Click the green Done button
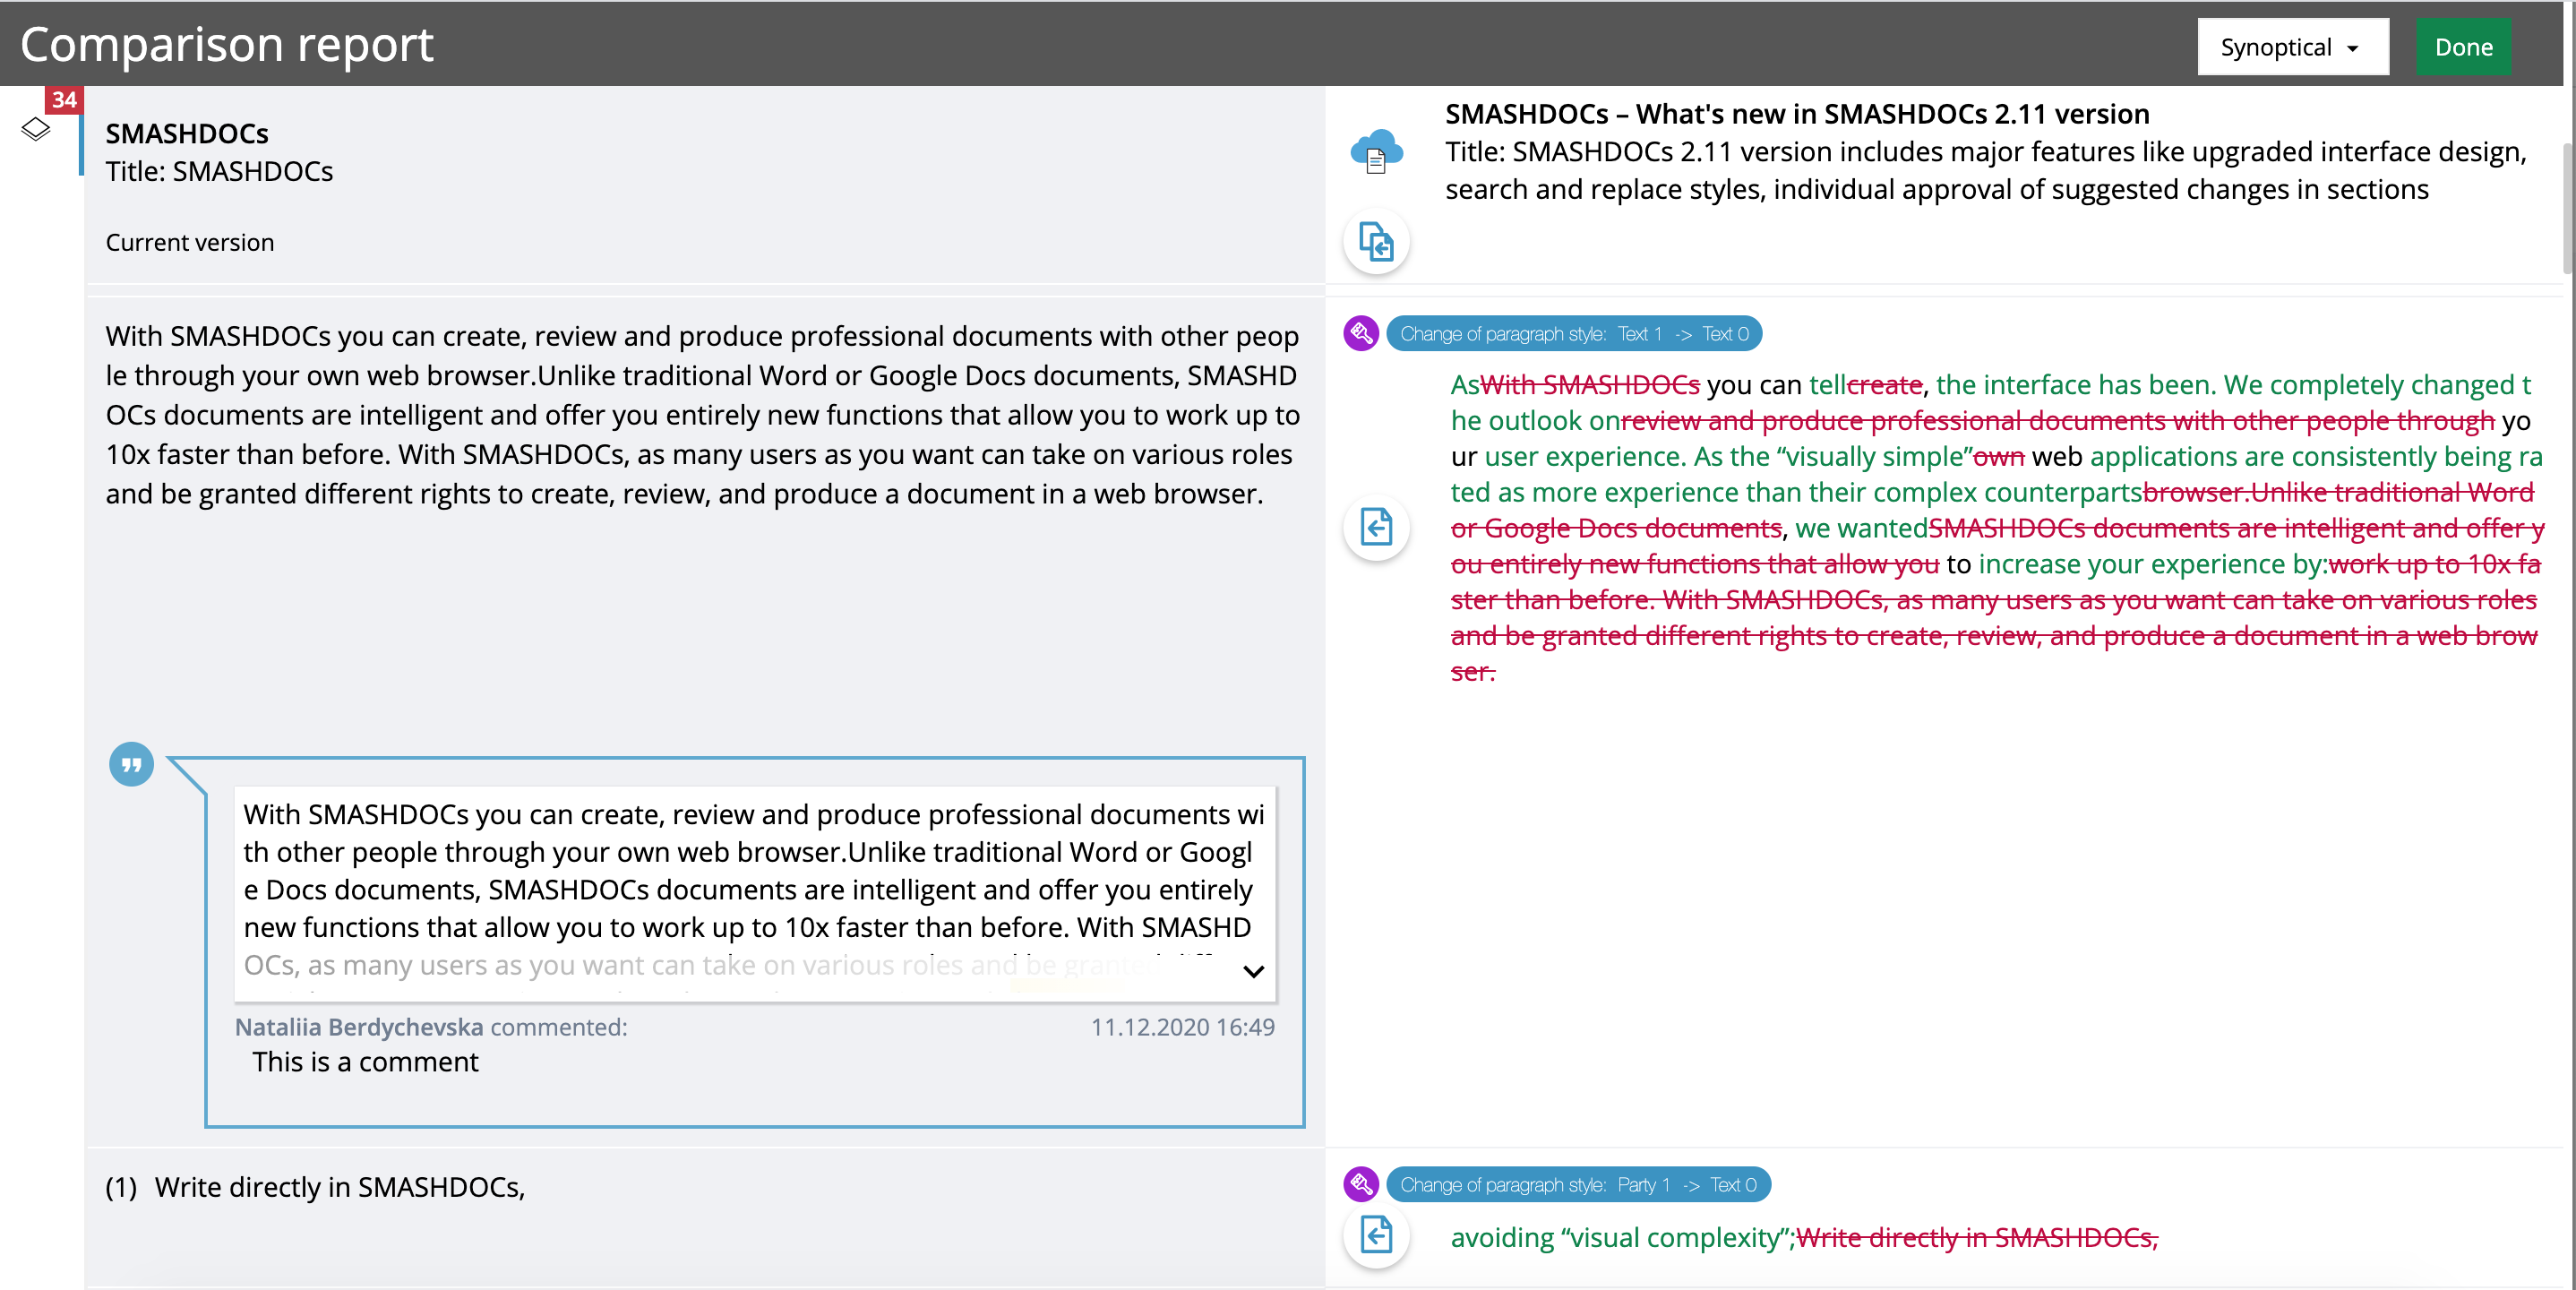The width and height of the screenshot is (2576, 1290). coord(2463,47)
